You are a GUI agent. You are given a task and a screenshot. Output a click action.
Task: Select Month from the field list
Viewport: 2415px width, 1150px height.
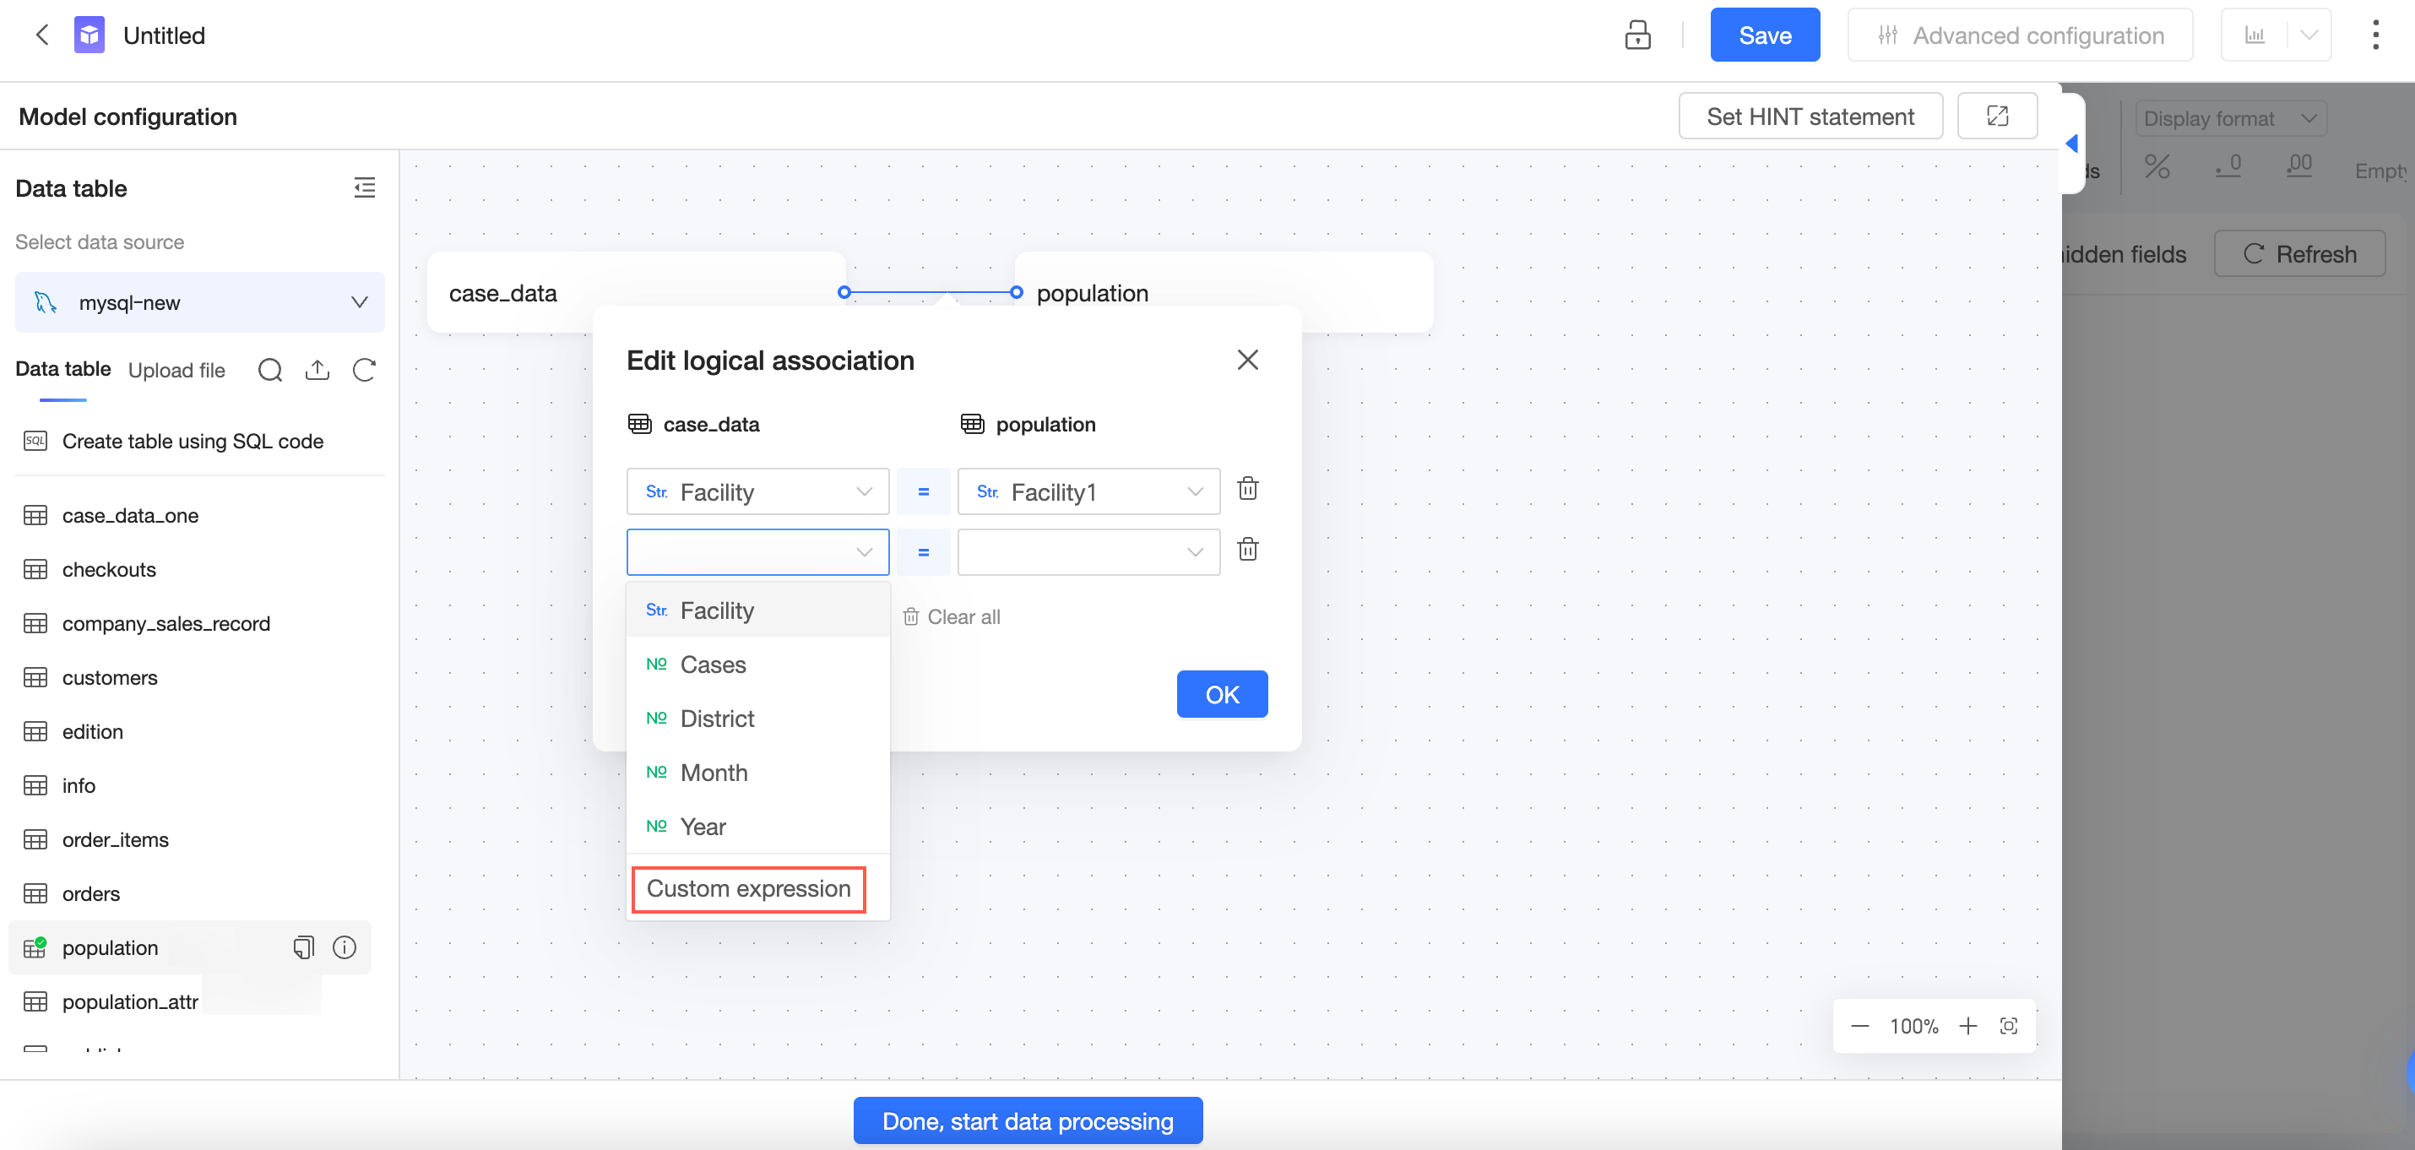[757, 773]
